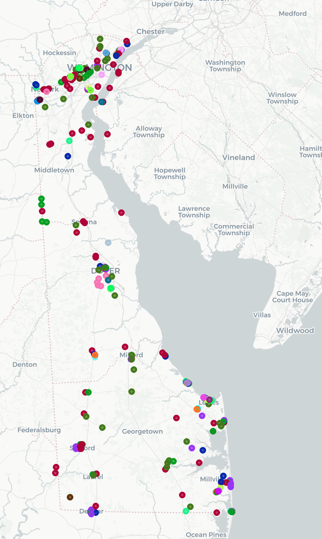Click the bright green marker southeast of Dover
The height and width of the screenshot is (539, 322).
[111, 289]
